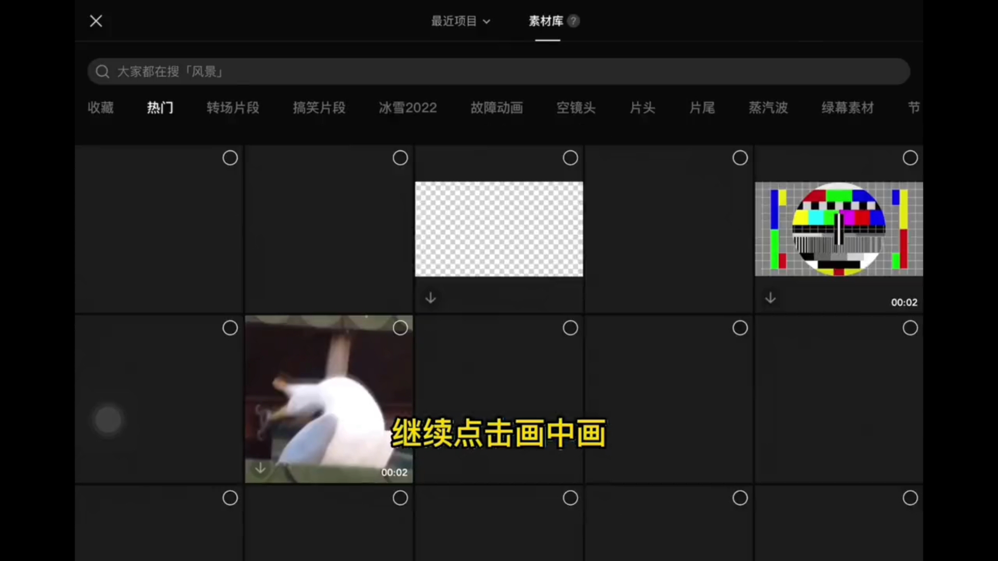Tick the selection circle of the fifth middle-row cell
Image resolution: width=998 pixels, height=561 pixels.
coord(910,328)
